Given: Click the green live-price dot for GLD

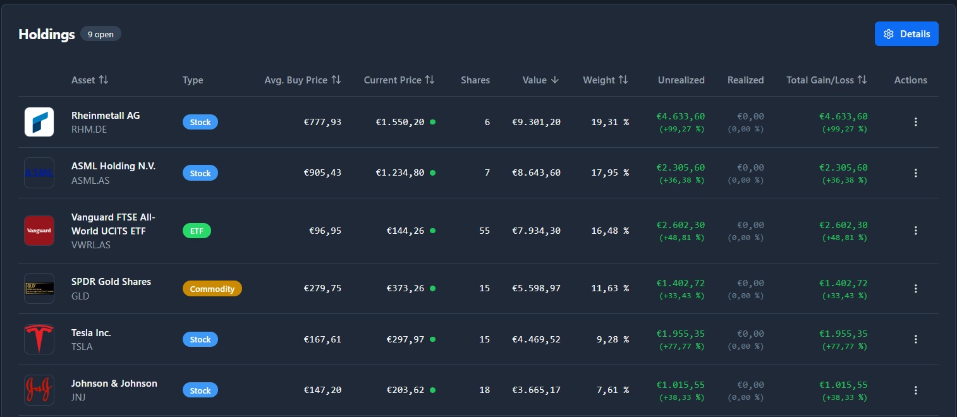Looking at the screenshot, I should (x=432, y=289).
